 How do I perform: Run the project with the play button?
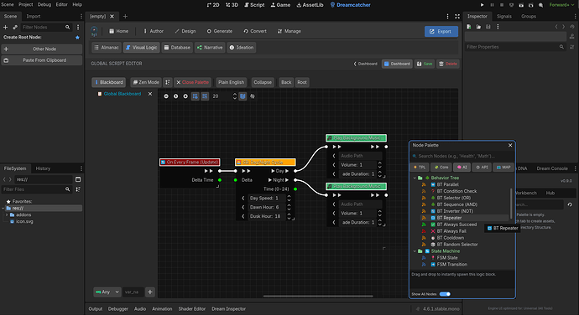(x=482, y=5)
